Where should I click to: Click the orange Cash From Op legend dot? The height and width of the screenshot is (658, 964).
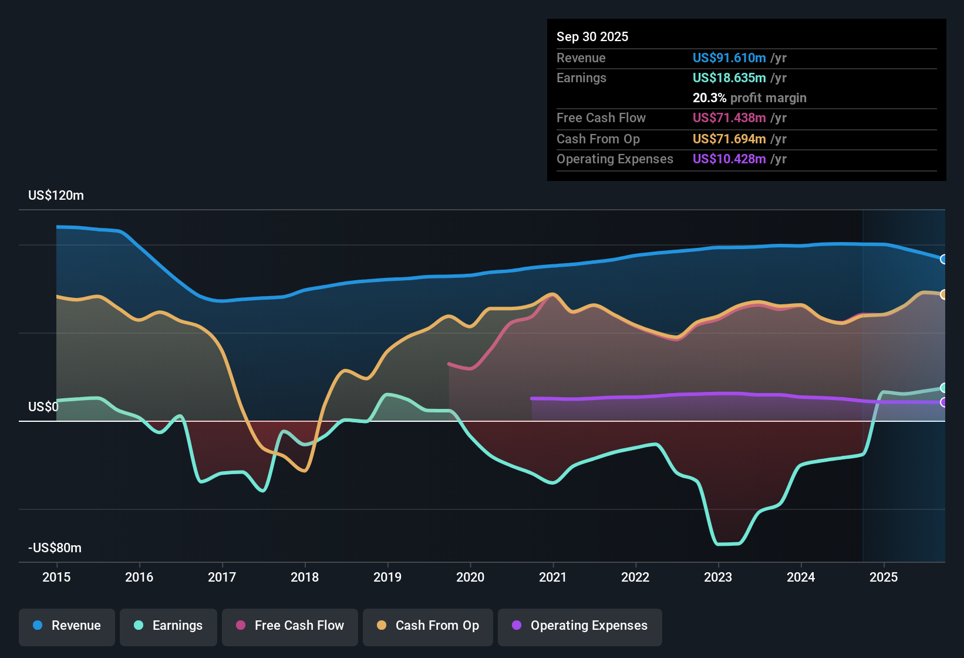[x=381, y=626]
